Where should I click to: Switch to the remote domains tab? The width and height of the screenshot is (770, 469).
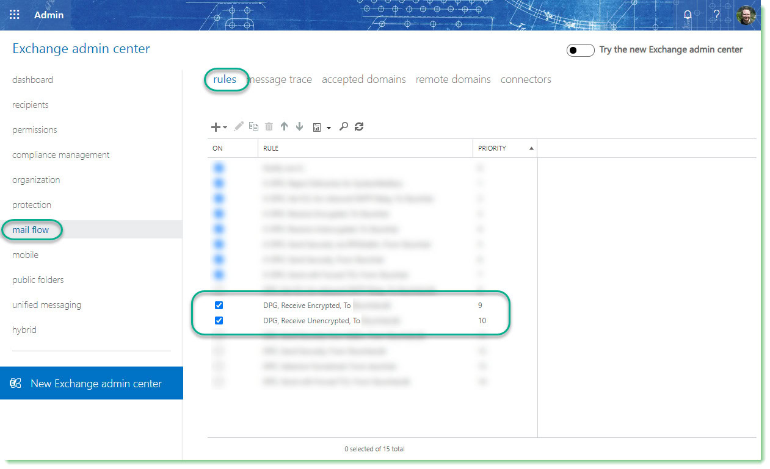(453, 79)
